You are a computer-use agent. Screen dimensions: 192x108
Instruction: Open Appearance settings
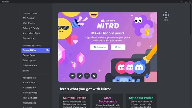[29, 82]
